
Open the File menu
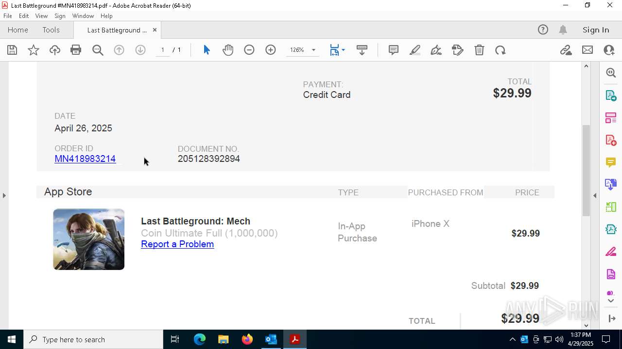(x=8, y=16)
